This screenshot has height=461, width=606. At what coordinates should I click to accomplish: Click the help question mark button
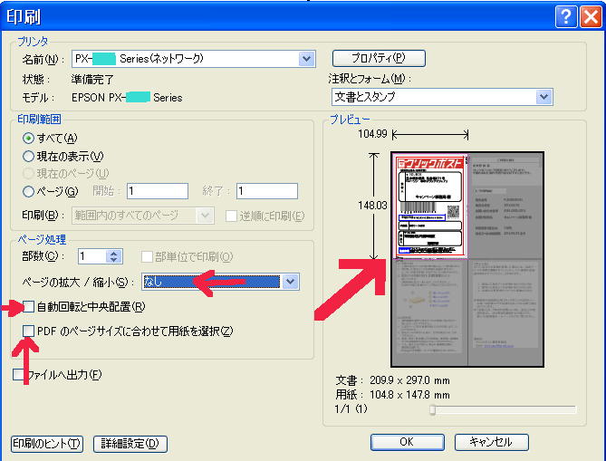[x=566, y=17]
